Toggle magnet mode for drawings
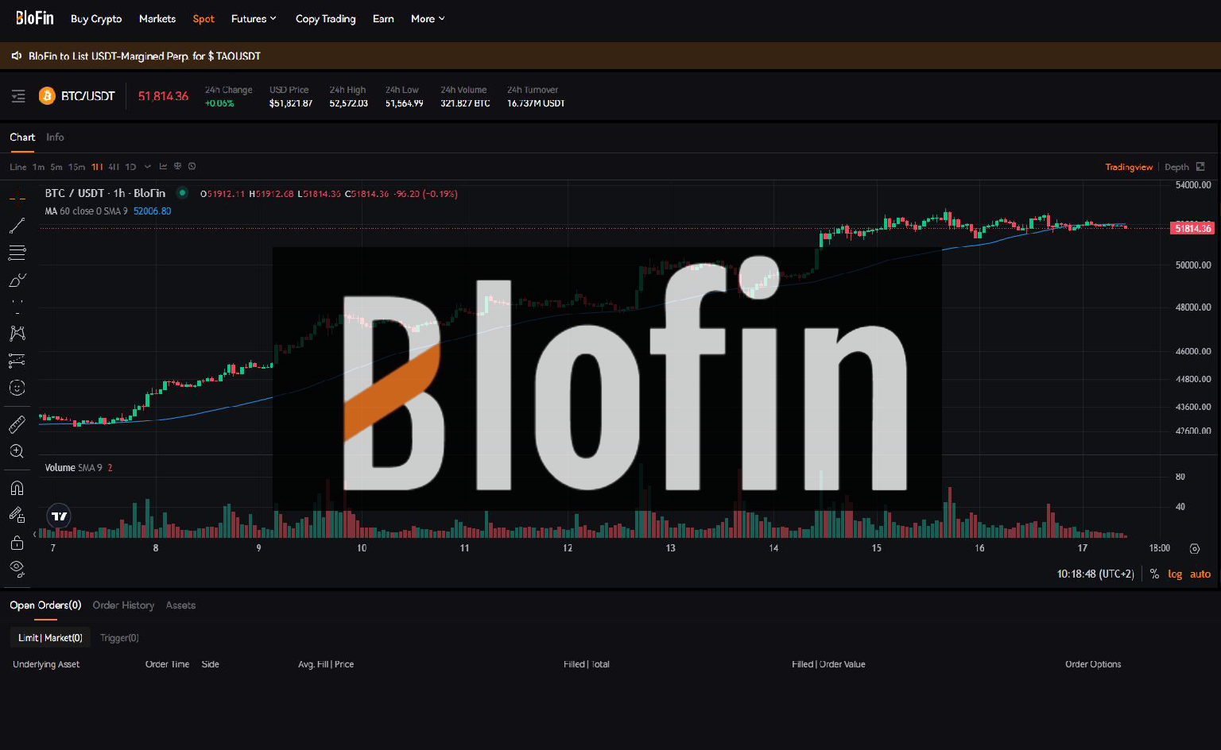This screenshot has height=750, width=1221. pyautogui.click(x=17, y=488)
